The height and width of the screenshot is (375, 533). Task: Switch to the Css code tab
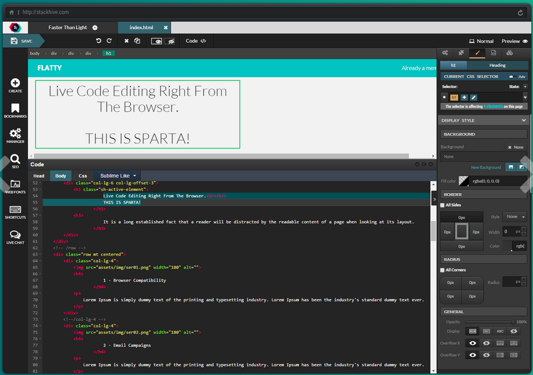[x=83, y=176]
